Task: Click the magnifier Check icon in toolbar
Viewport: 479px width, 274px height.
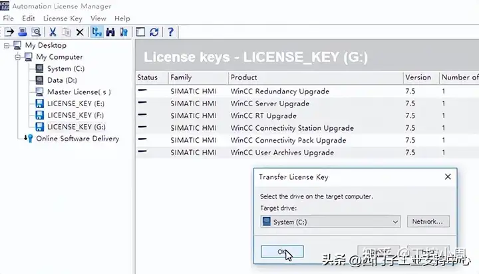Action: pos(36,32)
